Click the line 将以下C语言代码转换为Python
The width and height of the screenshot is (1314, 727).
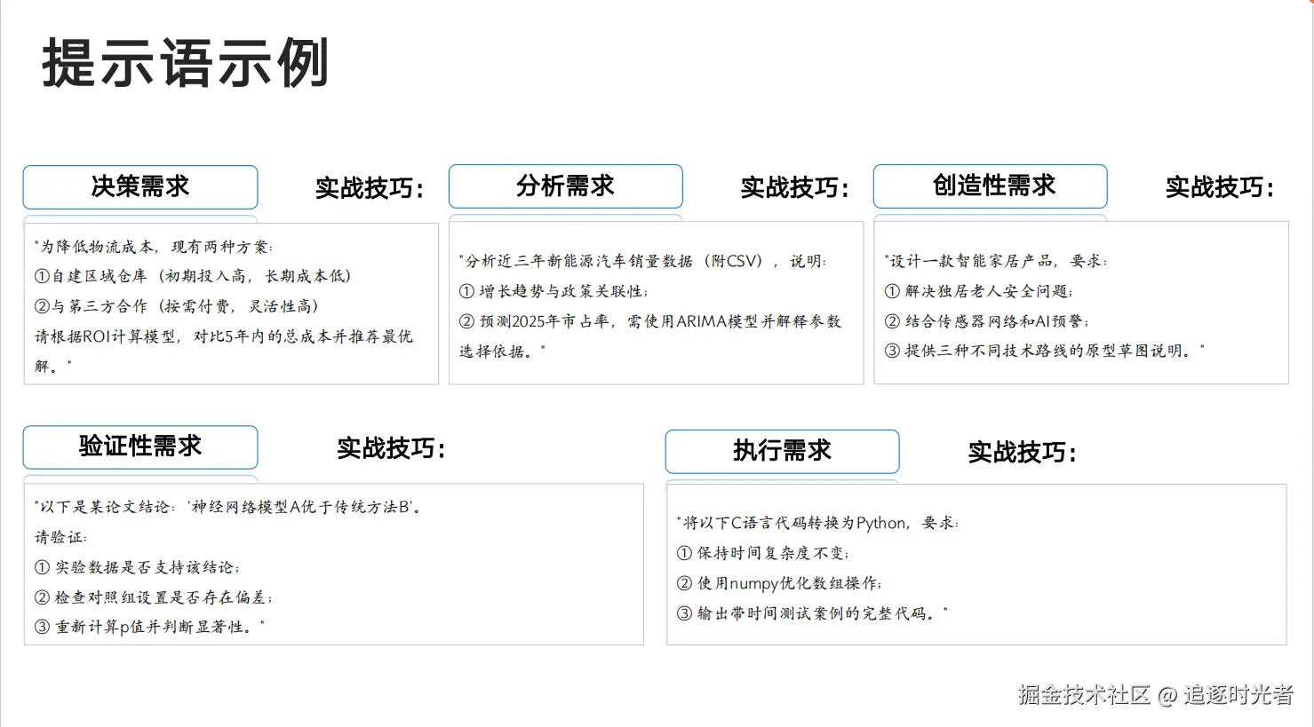point(817,523)
